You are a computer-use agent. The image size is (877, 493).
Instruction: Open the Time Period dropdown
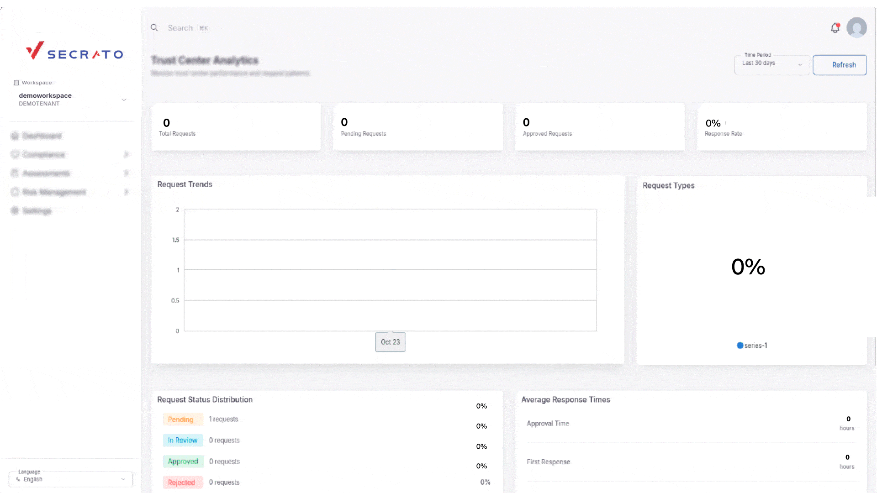point(771,65)
